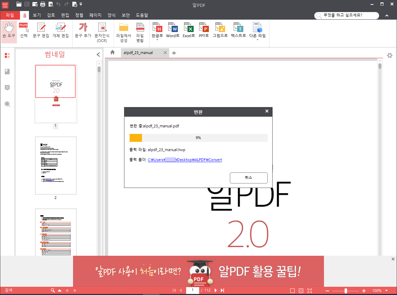Image resolution: width=397 pixels, height=295 pixels.
Task: Close the 변환 dialog
Action: pyautogui.click(x=267, y=111)
